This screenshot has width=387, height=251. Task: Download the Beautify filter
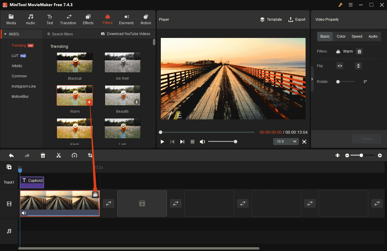[x=137, y=102]
